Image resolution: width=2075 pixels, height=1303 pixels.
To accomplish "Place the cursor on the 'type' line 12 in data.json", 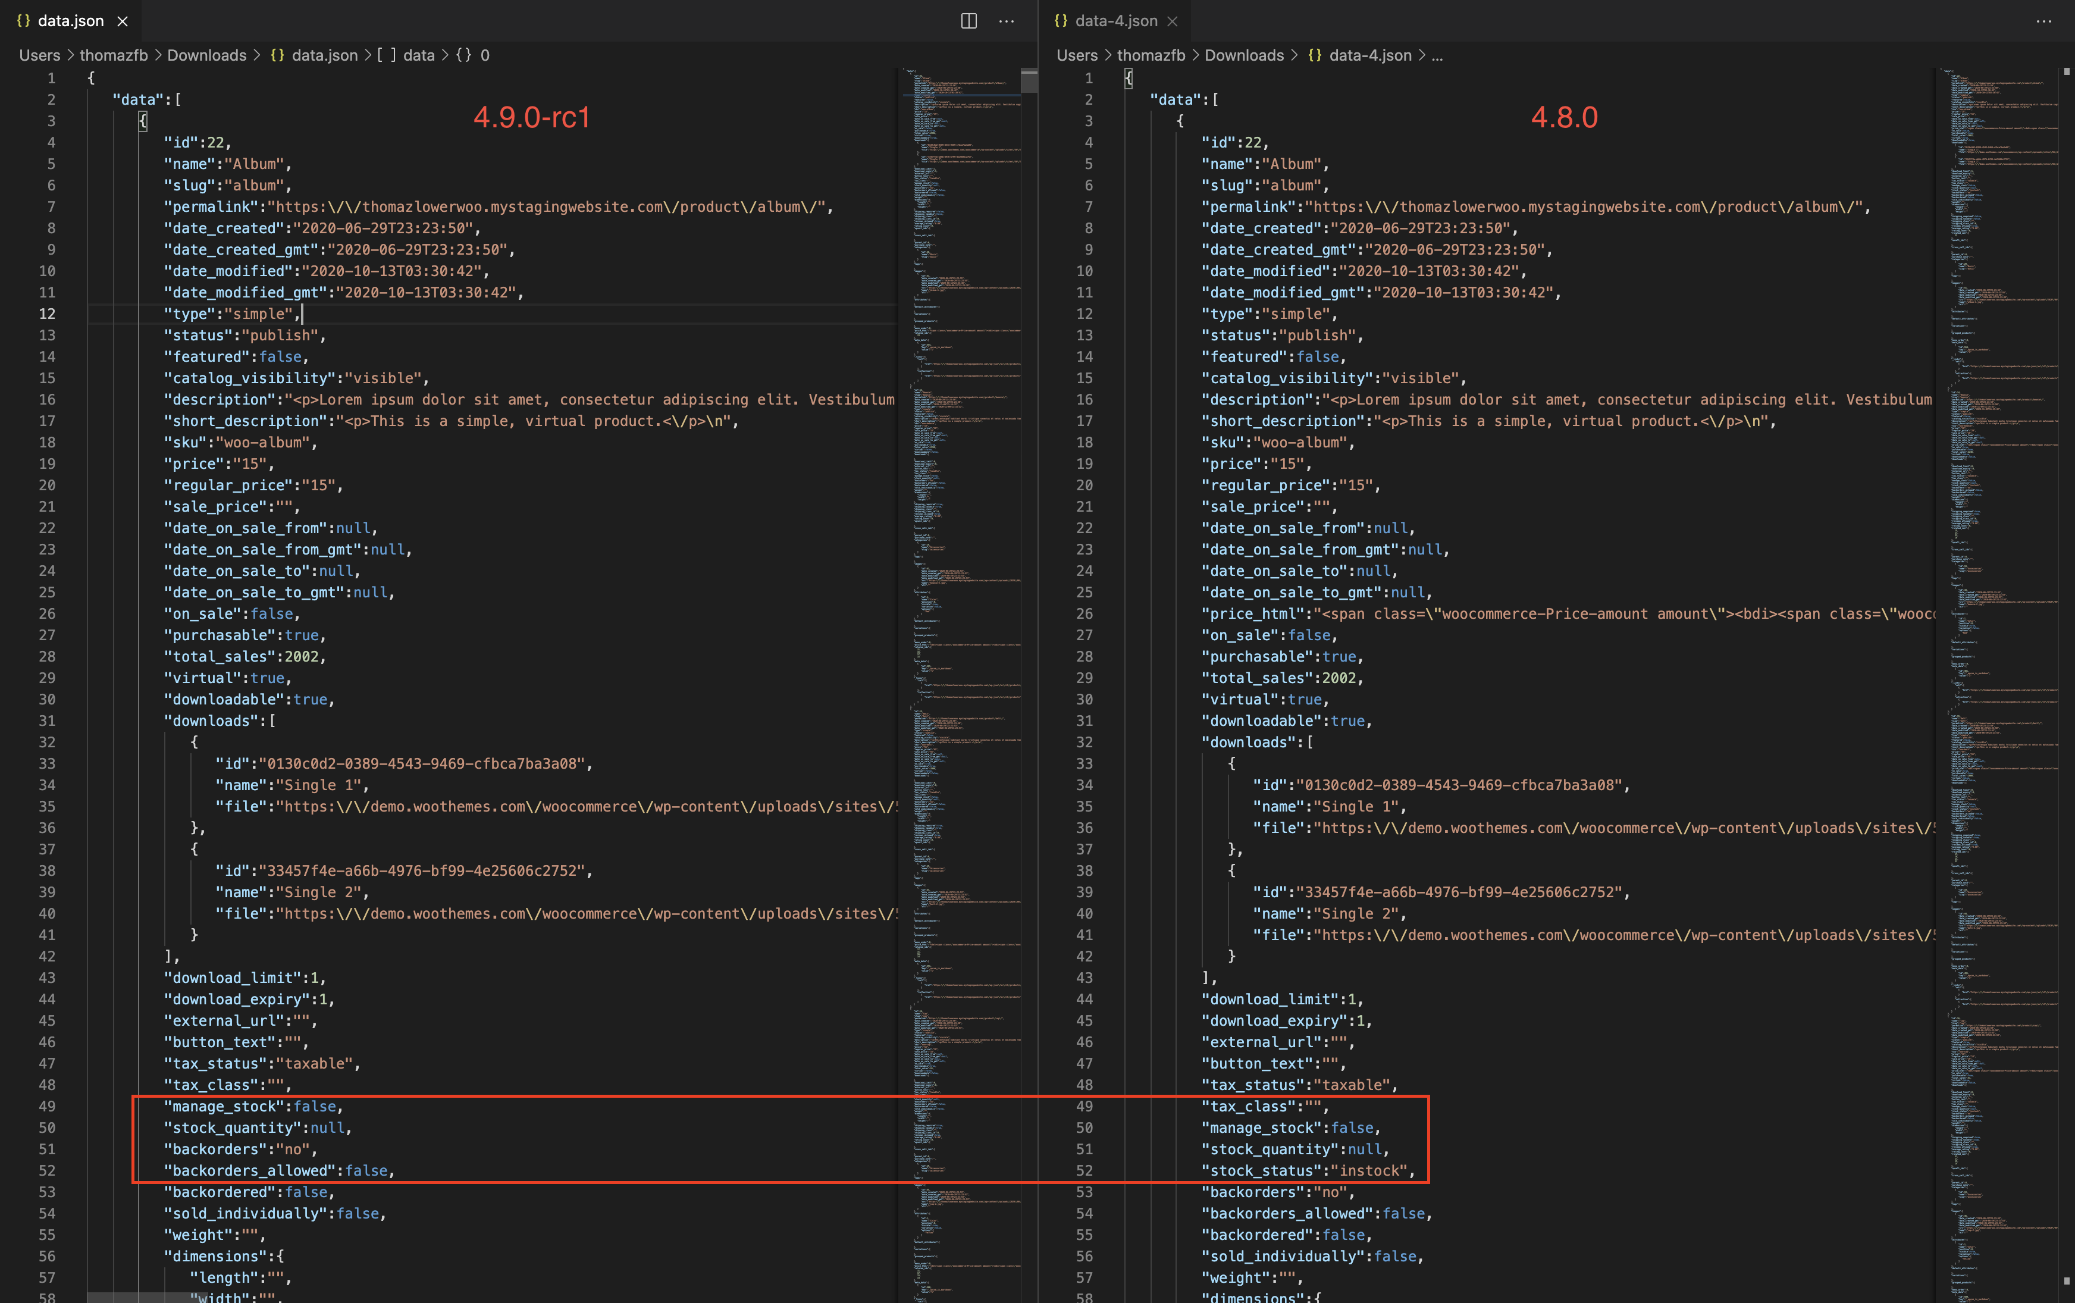I will [233, 314].
